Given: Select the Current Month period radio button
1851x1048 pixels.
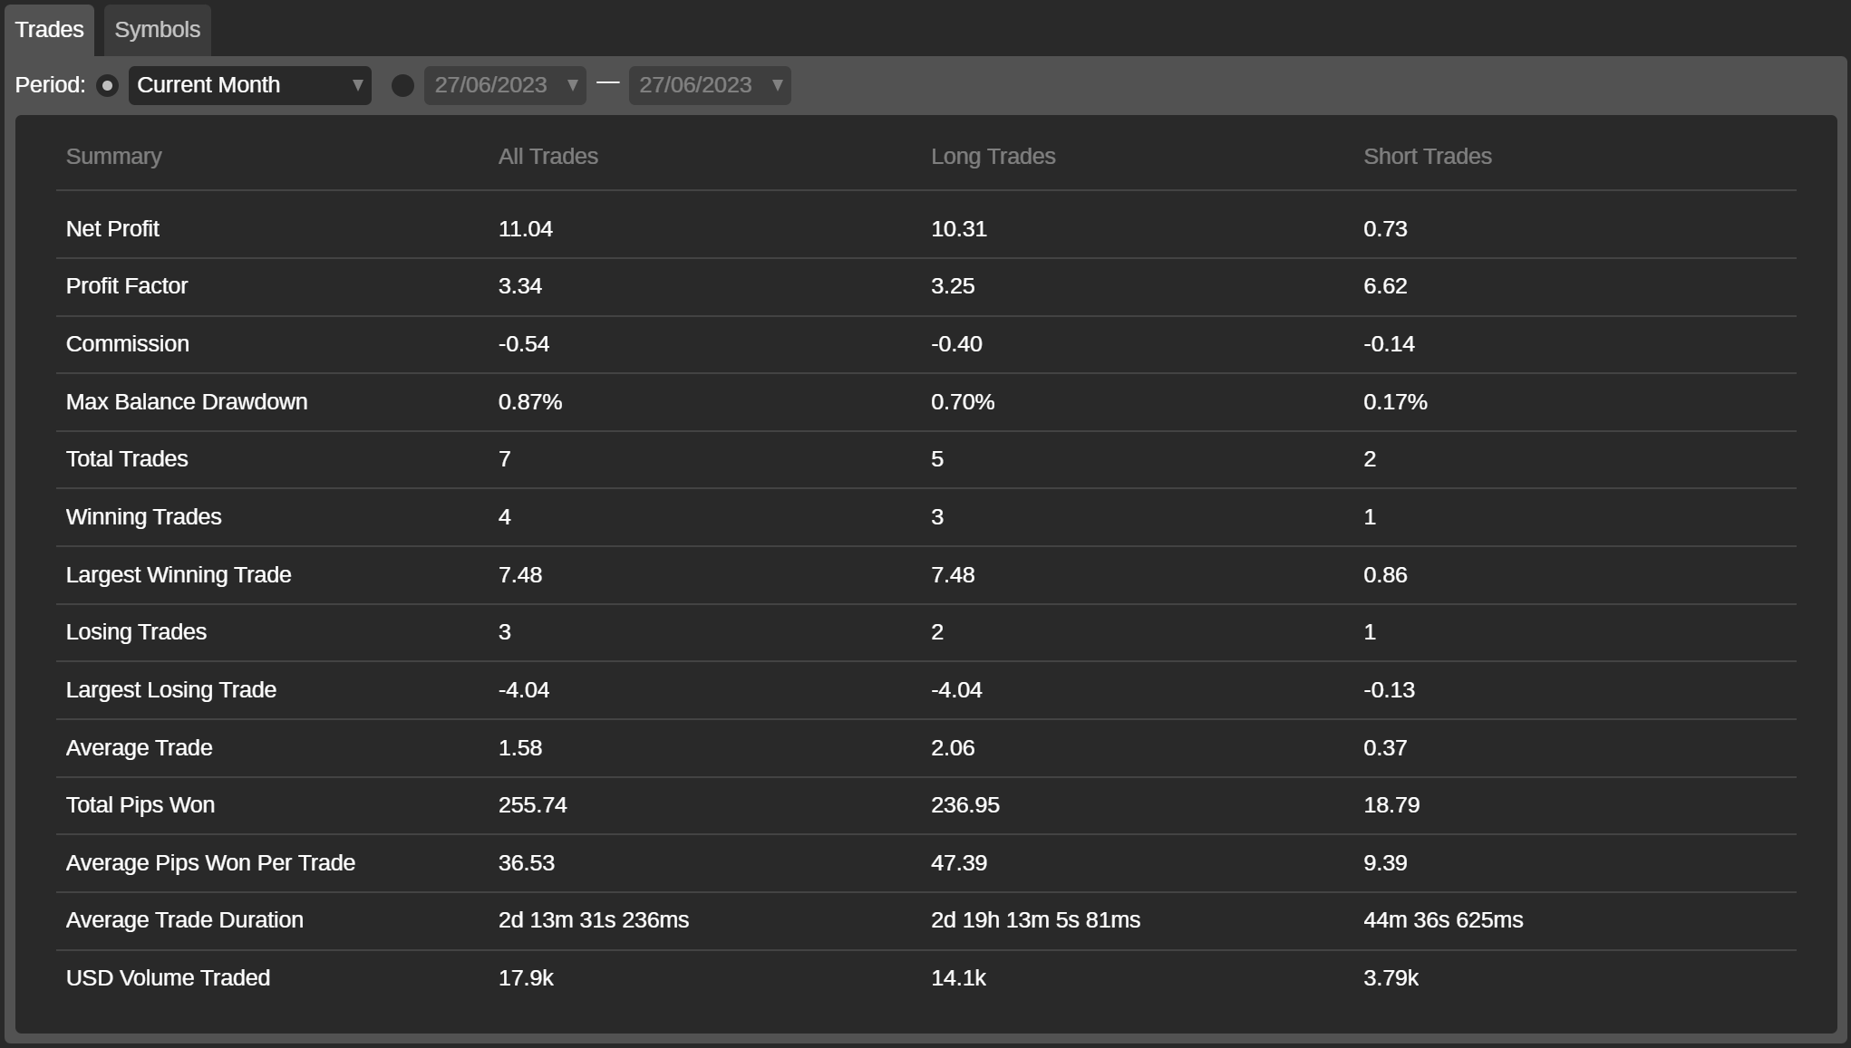Looking at the screenshot, I should coord(107,85).
